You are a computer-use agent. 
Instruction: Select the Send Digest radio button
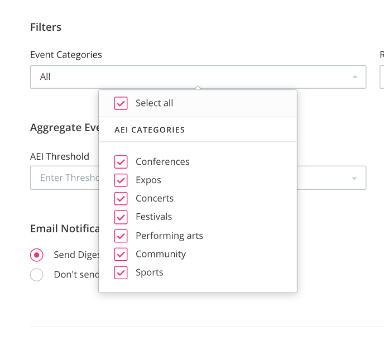click(37, 255)
